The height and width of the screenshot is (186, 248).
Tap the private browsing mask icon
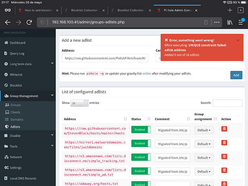(x=7, y=10)
